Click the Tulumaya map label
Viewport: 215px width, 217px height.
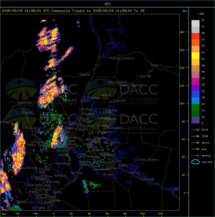pyautogui.click(x=88, y=114)
